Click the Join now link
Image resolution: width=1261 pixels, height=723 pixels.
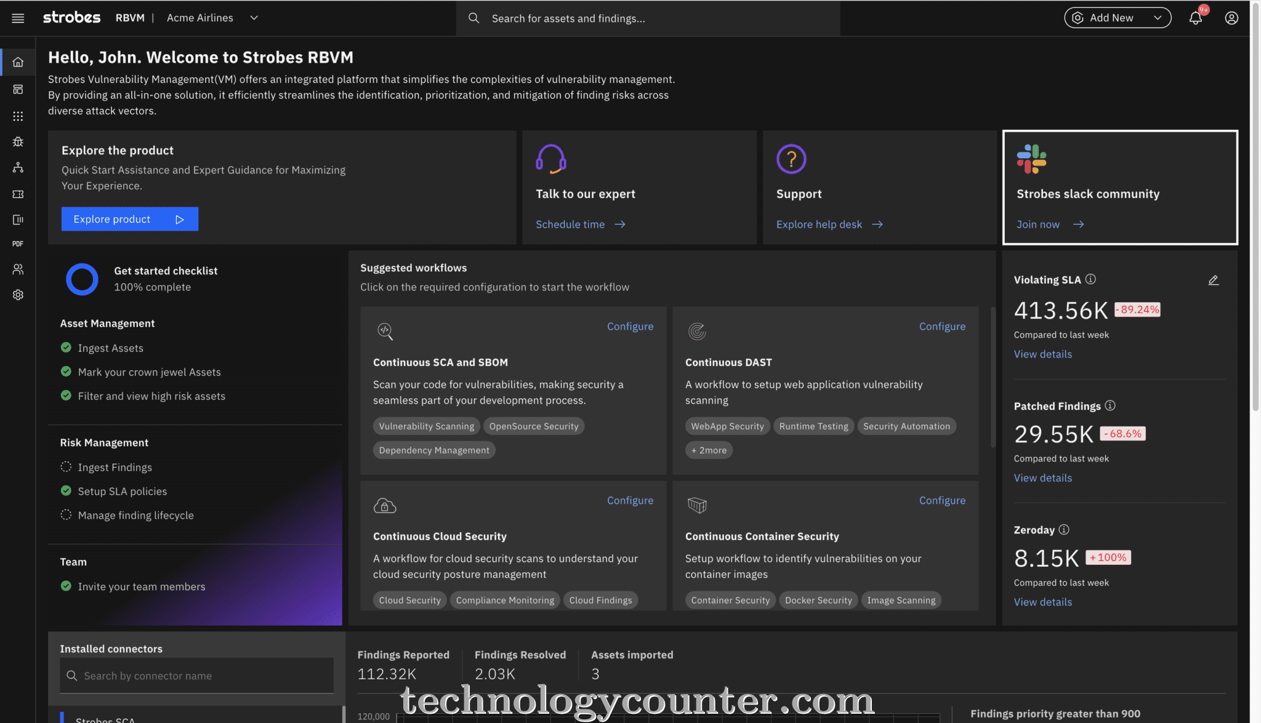(x=1050, y=225)
